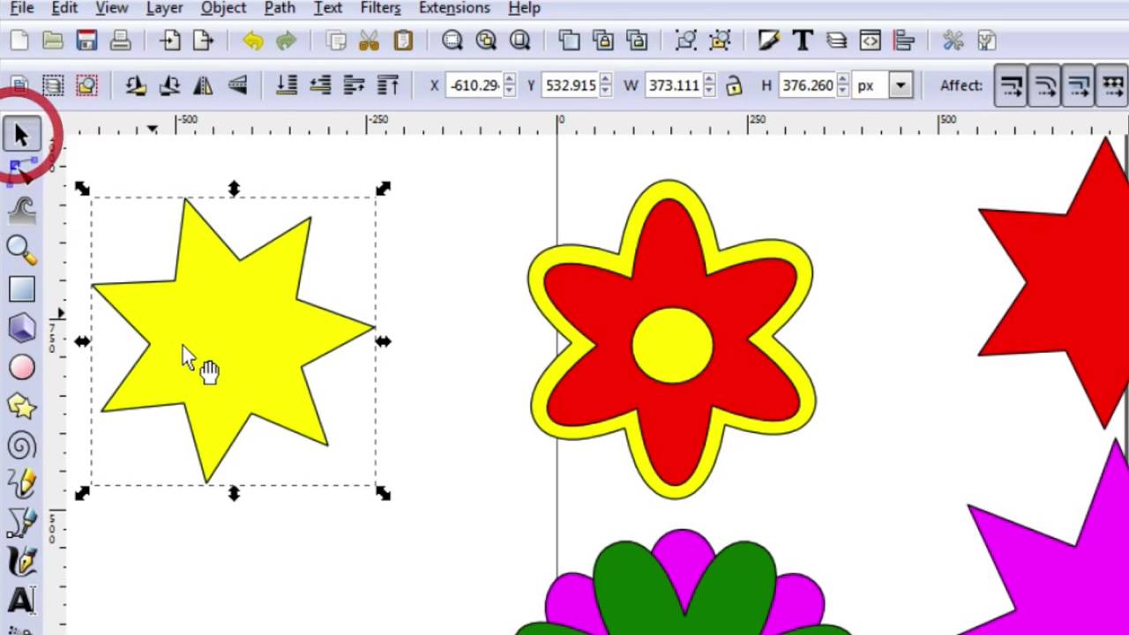Toggle scaling rounded rectangle corners

click(1044, 86)
